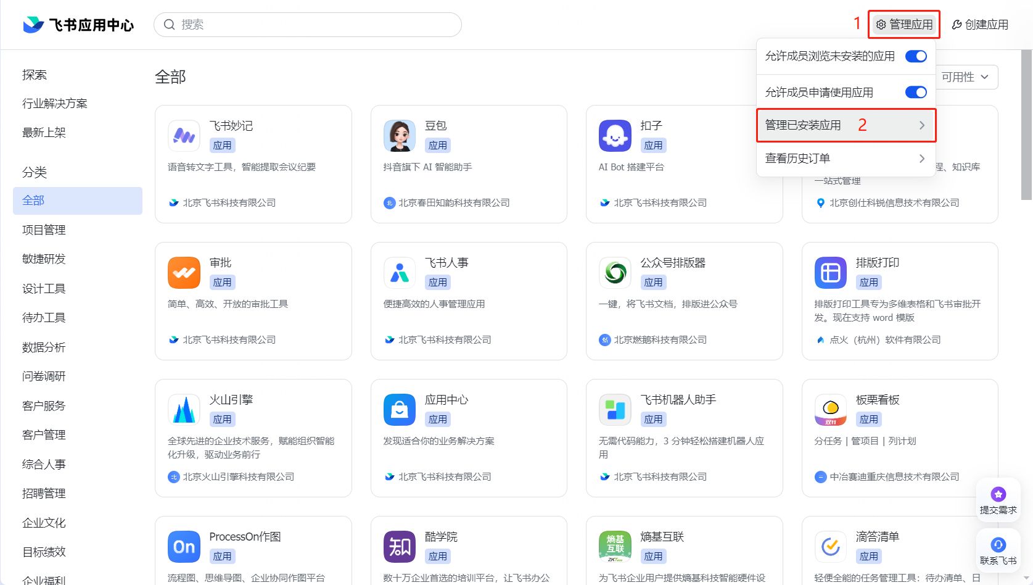1033x585 pixels.
Task: Open the 飞书人事 app icon
Action: click(400, 273)
